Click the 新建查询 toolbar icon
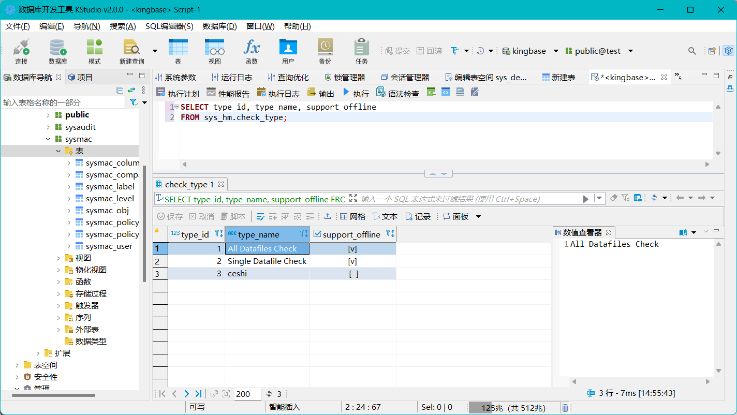Viewport: 737px width, 415px height. [x=132, y=51]
